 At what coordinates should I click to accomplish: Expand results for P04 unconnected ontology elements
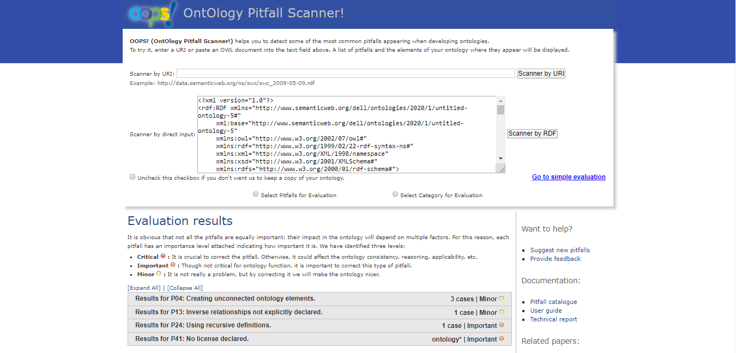coord(319,299)
